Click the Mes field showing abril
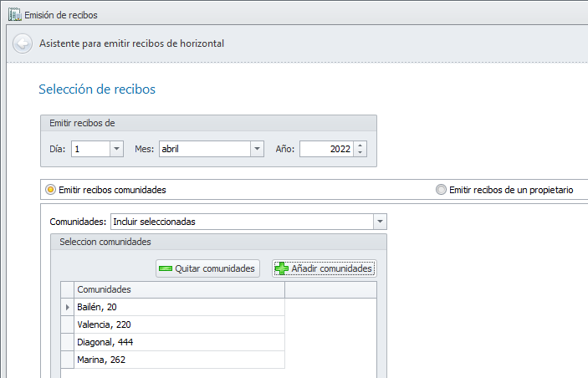The width and height of the screenshot is (588, 378). (x=205, y=149)
